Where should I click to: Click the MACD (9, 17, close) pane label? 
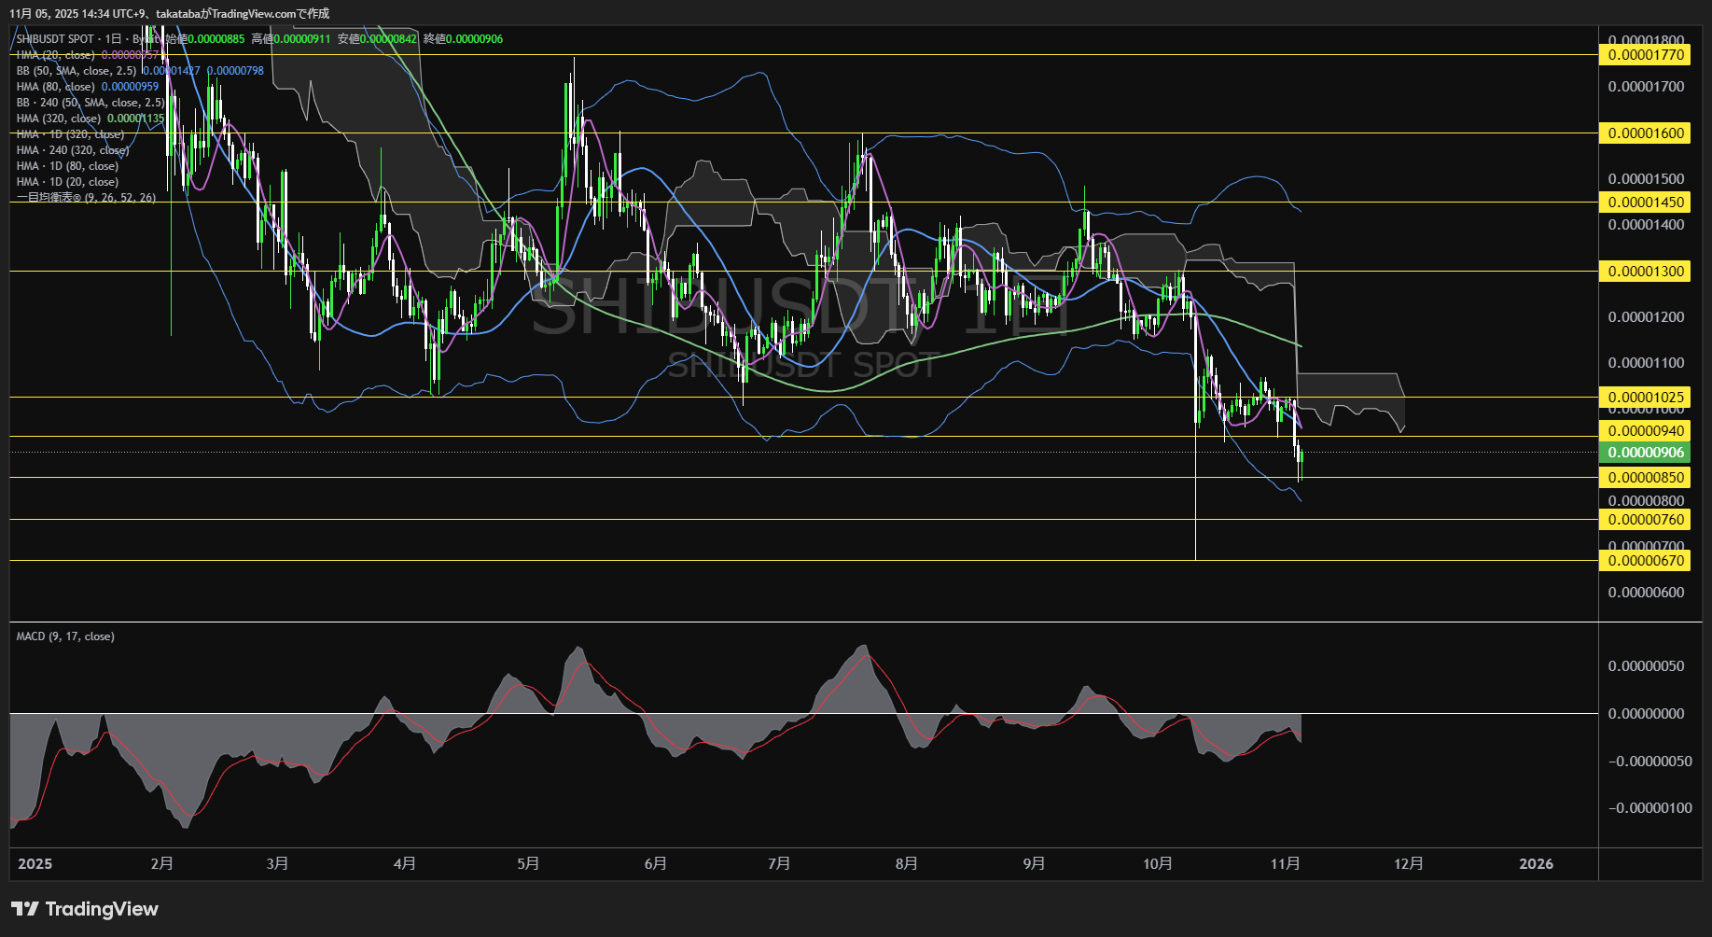[x=65, y=636]
